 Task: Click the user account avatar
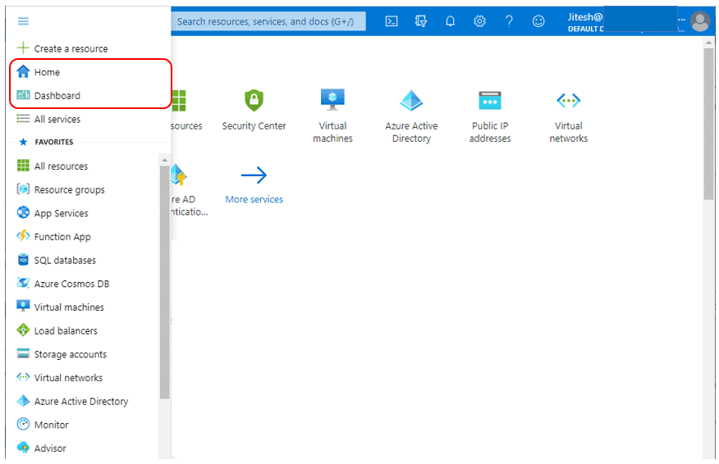coord(700,21)
